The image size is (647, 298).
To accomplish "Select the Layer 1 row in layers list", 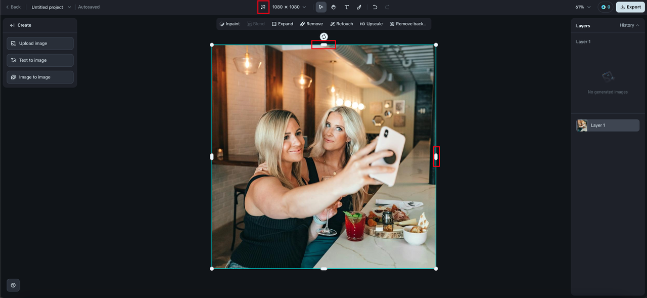I will (608, 125).
